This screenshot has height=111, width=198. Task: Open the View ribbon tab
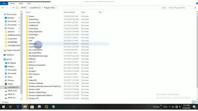(x=29, y=3)
